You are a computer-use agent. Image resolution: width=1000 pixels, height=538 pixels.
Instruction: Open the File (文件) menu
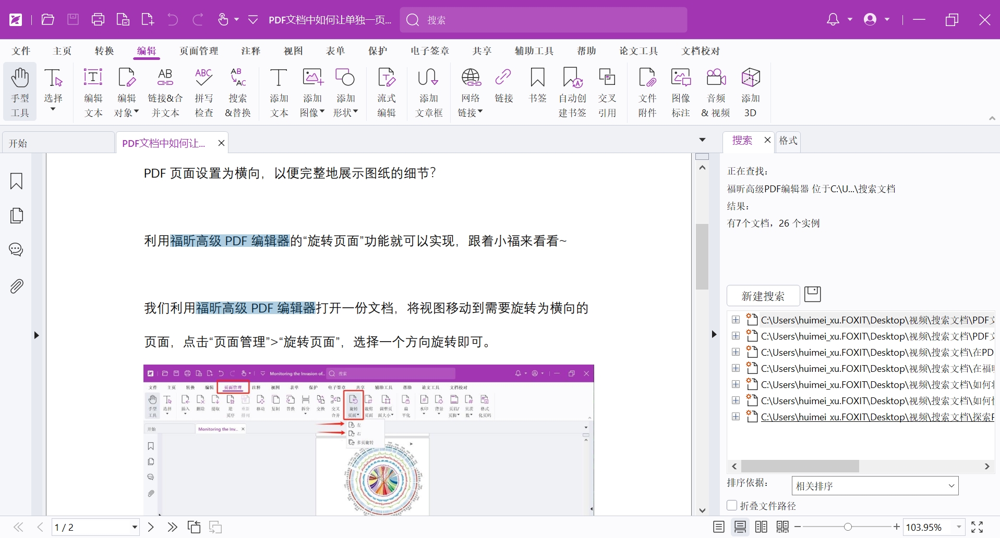pyautogui.click(x=21, y=51)
